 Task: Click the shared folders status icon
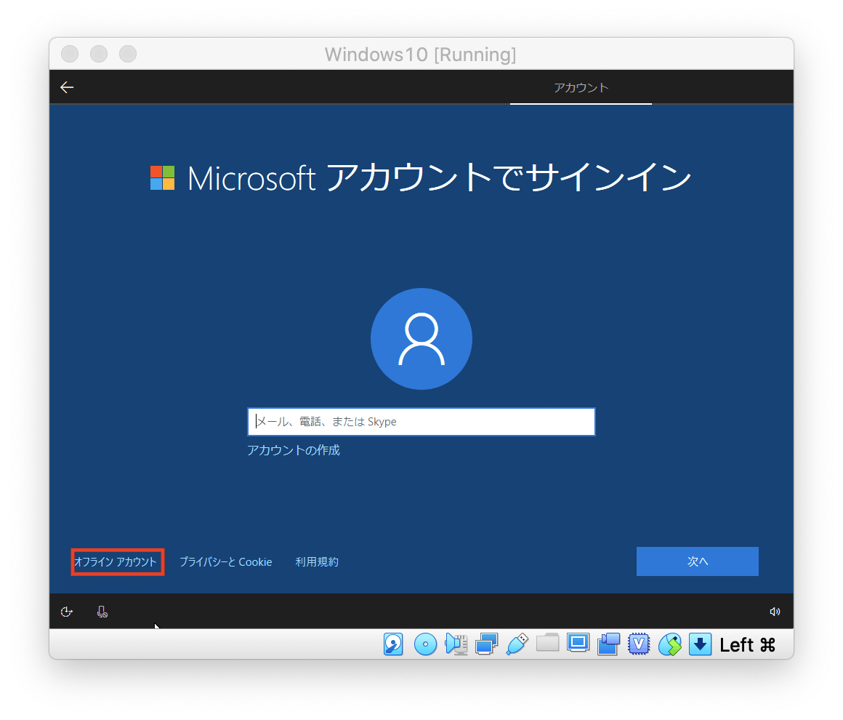pos(547,643)
